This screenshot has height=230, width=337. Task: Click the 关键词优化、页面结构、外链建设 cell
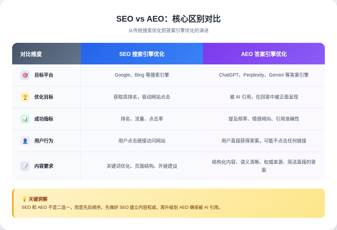click(142, 166)
